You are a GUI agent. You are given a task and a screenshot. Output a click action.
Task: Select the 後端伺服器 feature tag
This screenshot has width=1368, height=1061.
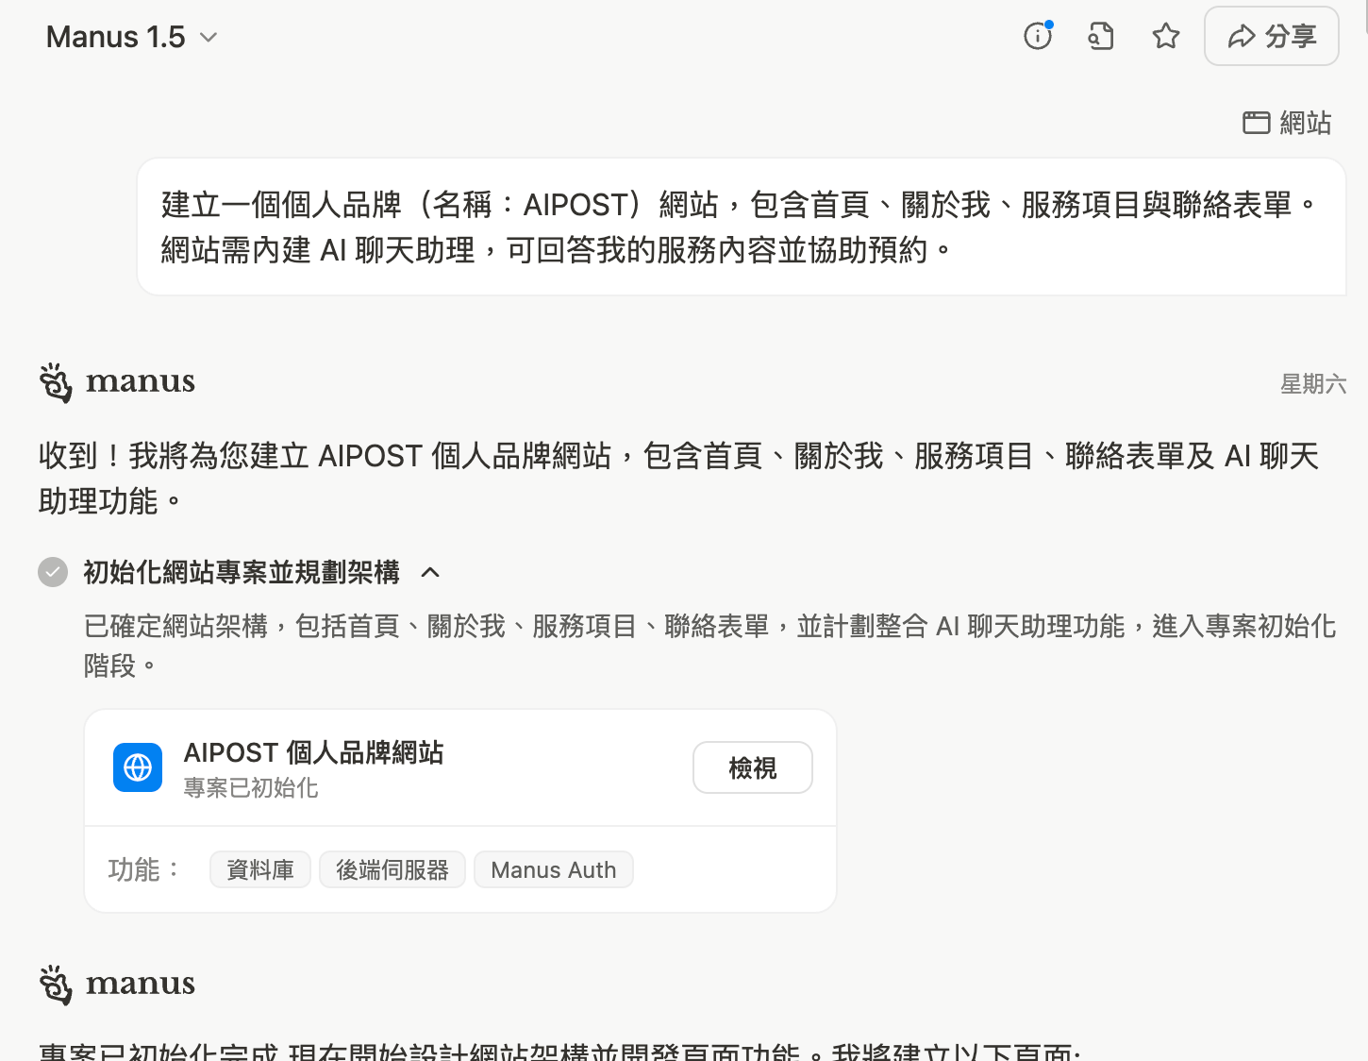392,869
